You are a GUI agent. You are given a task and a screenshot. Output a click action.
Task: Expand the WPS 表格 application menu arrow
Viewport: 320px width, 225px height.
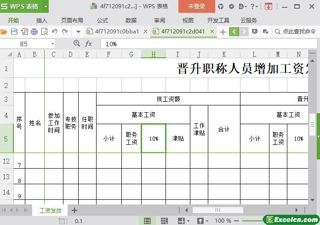(x=46, y=6)
